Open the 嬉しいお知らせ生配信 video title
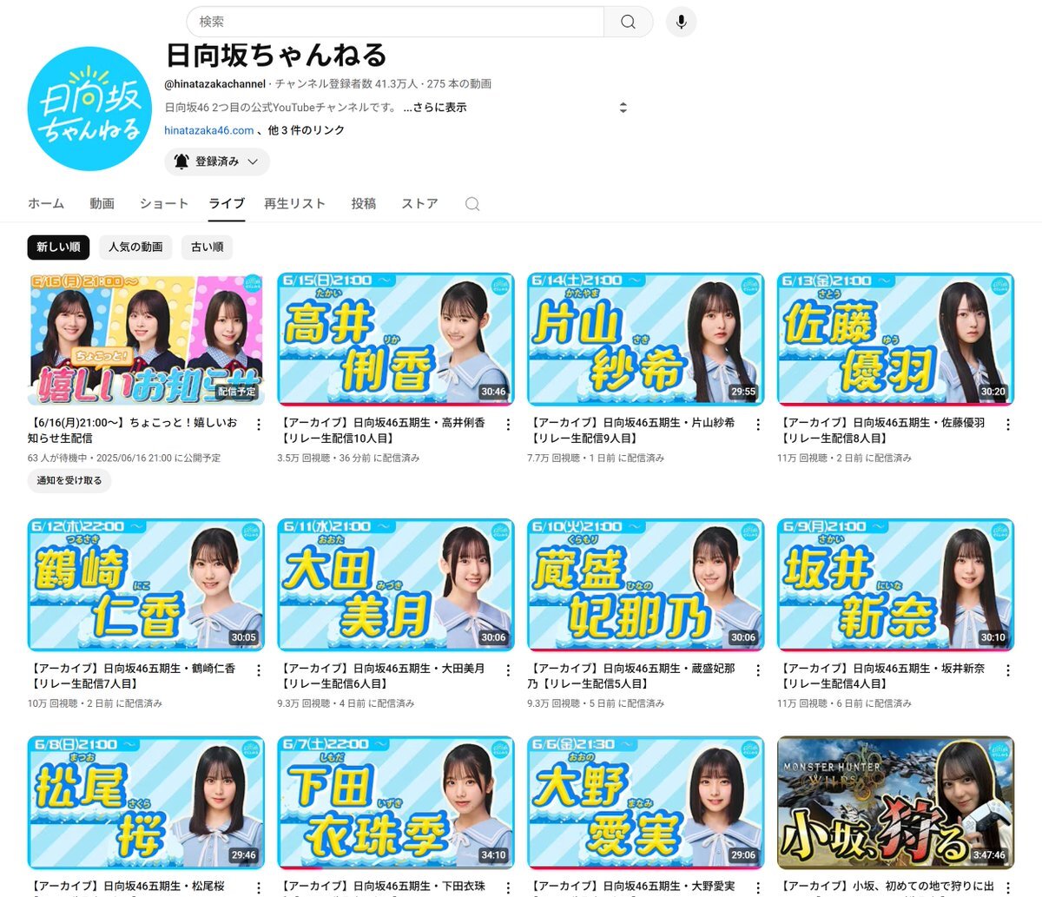This screenshot has width=1042, height=897. (132, 431)
